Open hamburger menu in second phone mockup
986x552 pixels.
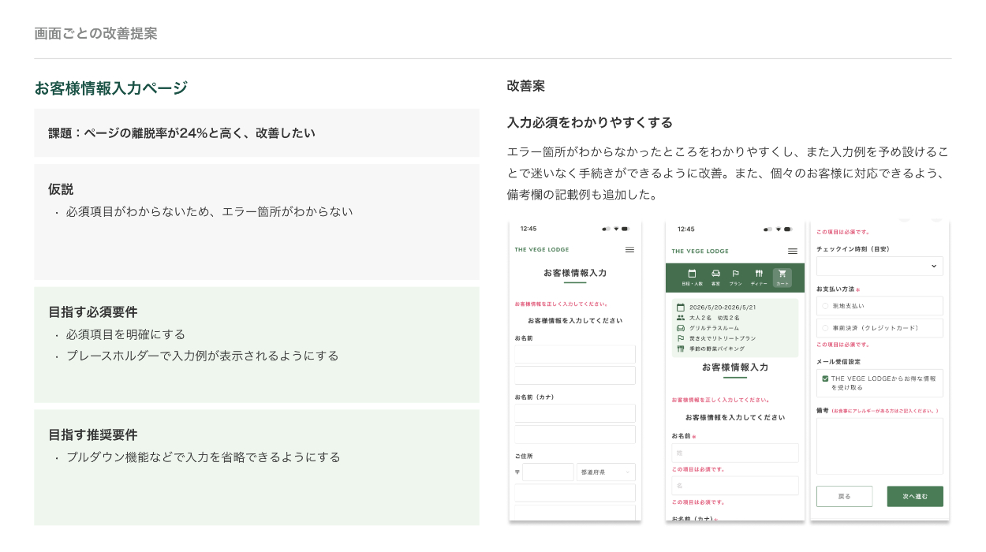pyautogui.click(x=792, y=252)
